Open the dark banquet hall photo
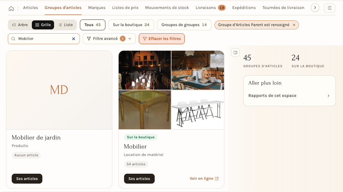 tap(144, 70)
